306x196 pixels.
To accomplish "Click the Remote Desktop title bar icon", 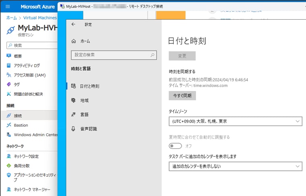I will (62, 6).
